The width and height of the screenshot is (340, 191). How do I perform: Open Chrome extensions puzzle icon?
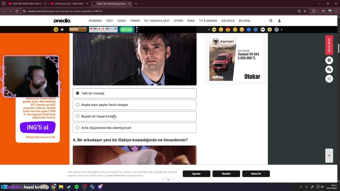click(x=314, y=11)
